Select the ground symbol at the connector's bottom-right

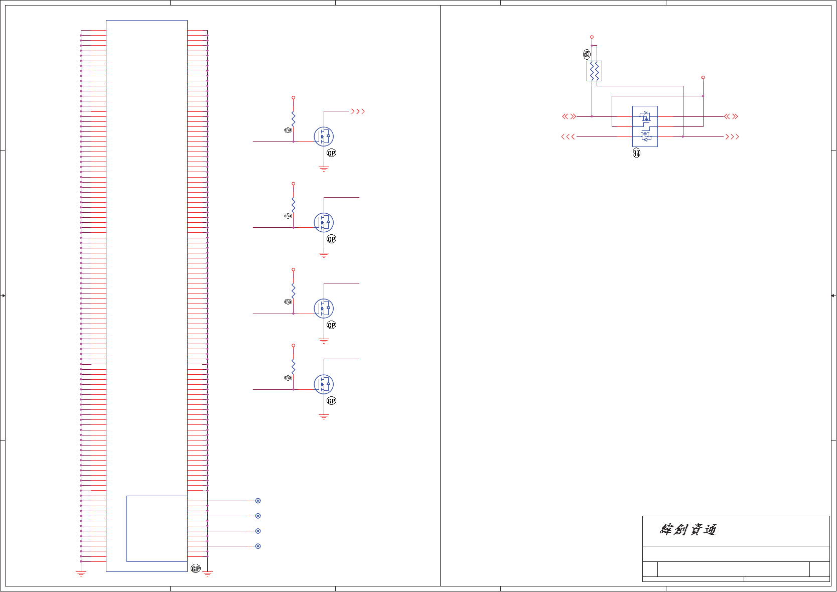207,573
